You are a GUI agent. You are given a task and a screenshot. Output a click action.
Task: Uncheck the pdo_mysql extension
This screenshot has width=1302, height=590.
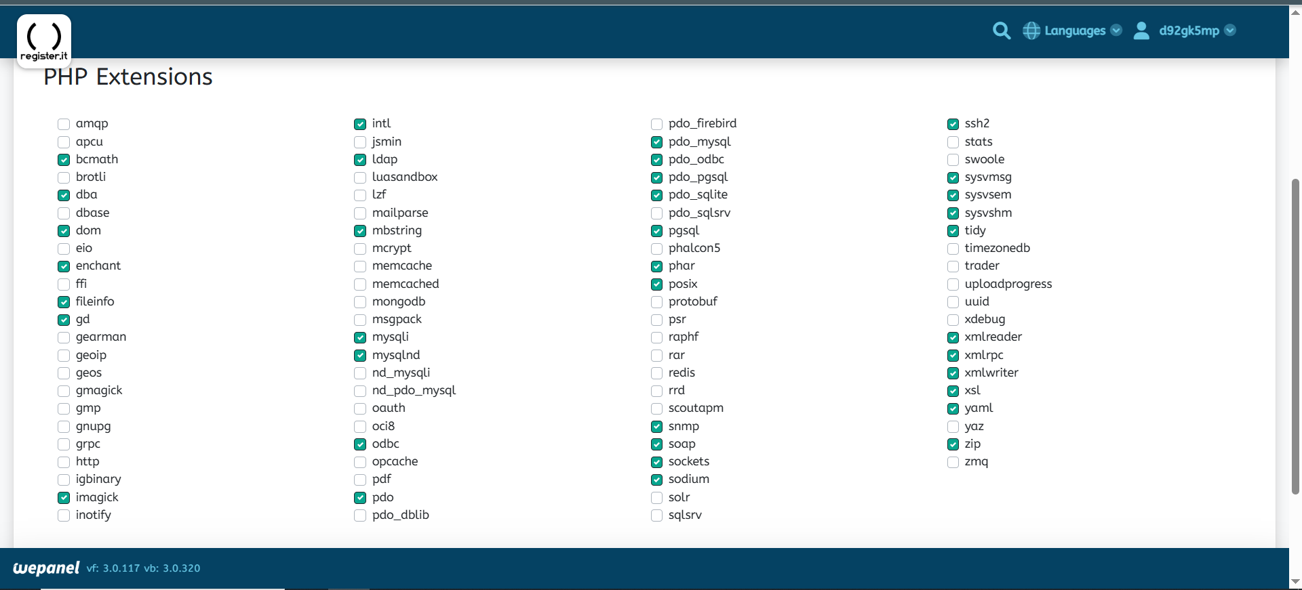pyautogui.click(x=656, y=142)
